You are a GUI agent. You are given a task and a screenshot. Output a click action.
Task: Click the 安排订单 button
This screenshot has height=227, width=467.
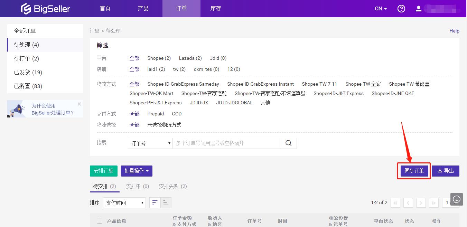103,171
